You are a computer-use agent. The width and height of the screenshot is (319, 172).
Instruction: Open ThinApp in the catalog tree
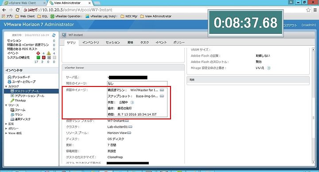[18, 100]
